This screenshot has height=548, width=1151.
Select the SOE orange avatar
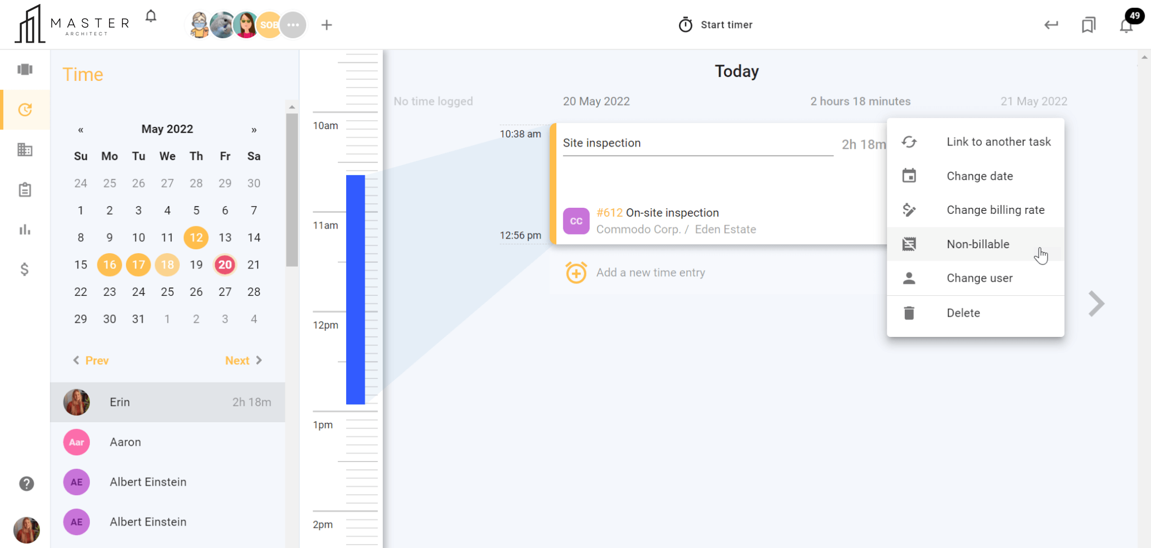[x=269, y=25]
